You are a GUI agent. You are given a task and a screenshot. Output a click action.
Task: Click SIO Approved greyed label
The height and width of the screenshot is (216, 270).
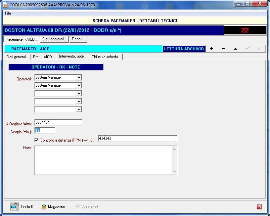pyautogui.click(x=86, y=207)
